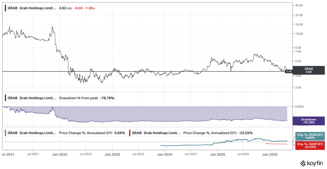This screenshot has height=169, width=327.
Task: Click the 3.48 horizontal line value tag
Action: point(288,72)
